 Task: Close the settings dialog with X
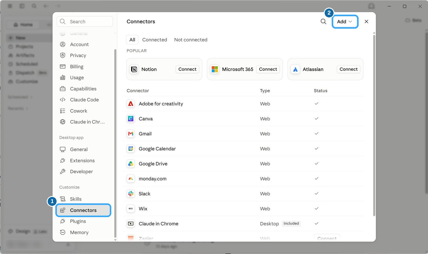(367, 22)
